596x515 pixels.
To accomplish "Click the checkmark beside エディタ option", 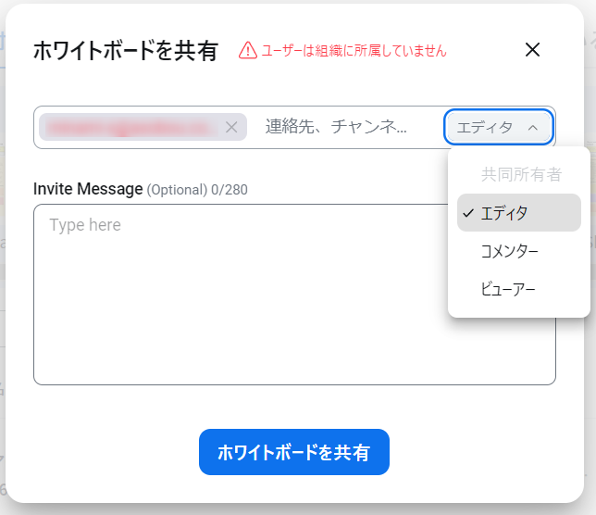I will point(468,213).
